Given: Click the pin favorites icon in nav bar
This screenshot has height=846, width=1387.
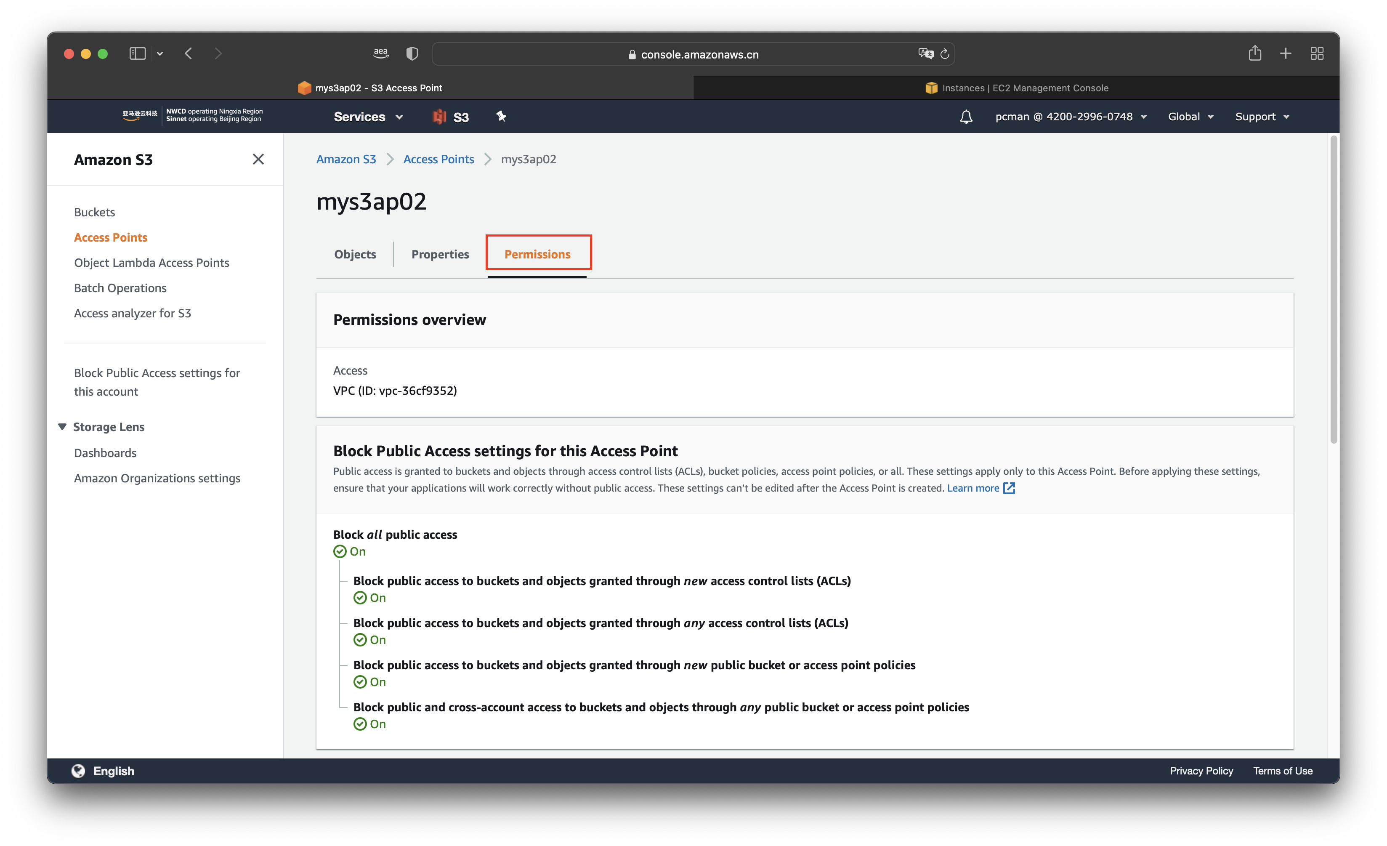Looking at the screenshot, I should pyautogui.click(x=501, y=116).
